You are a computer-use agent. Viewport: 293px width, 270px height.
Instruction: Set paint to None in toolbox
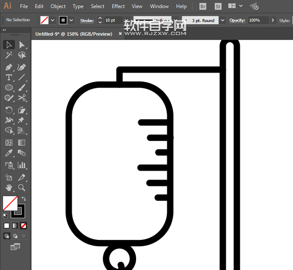tap(23, 225)
